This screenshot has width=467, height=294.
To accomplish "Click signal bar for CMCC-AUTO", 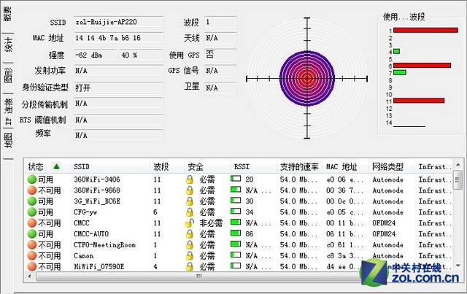I will click(236, 233).
